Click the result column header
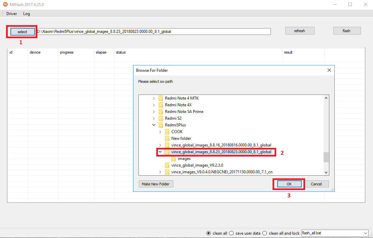The image size is (373, 238). coord(303,52)
